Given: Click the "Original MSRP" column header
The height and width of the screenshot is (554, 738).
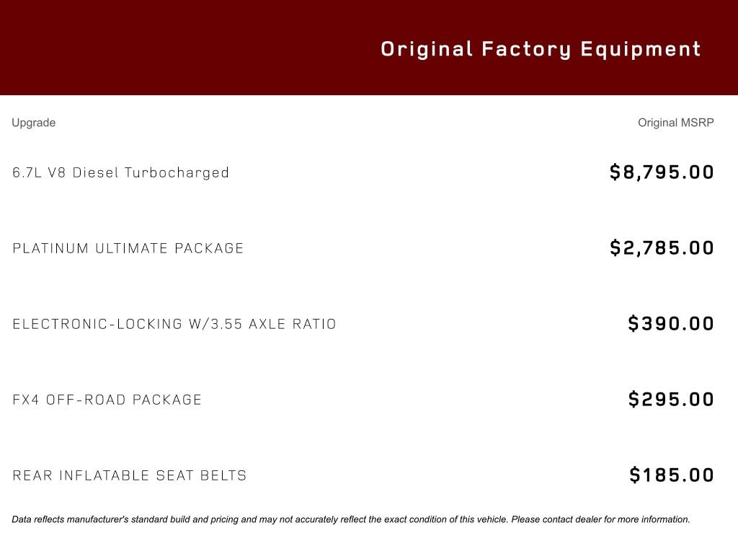Looking at the screenshot, I should coord(675,123).
